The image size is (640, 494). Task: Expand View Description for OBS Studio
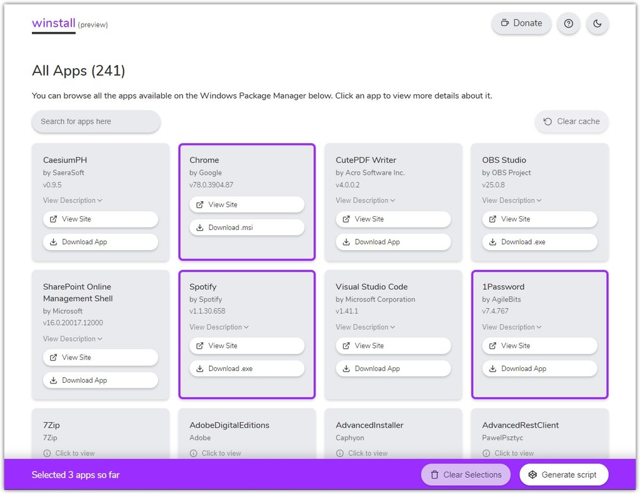click(x=512, y=200)
